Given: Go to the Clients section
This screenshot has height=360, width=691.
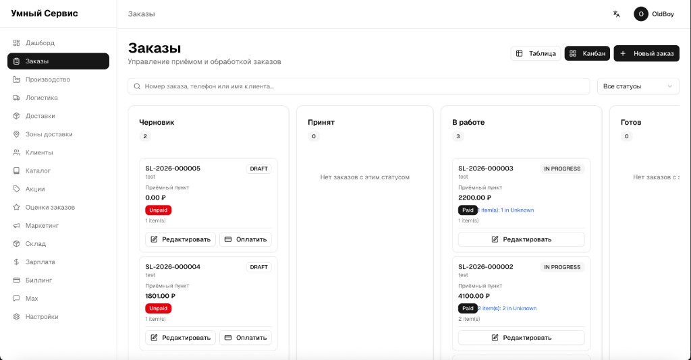Looking at the screenshot, I should click(39, 152).
